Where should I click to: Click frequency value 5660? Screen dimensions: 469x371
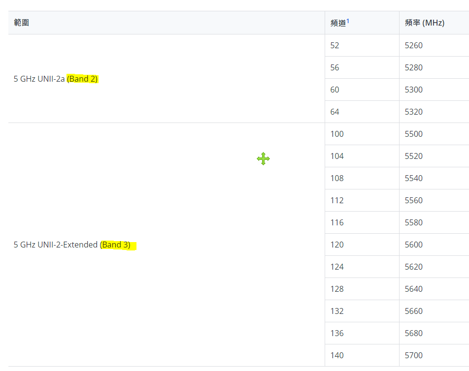point(414,311)
